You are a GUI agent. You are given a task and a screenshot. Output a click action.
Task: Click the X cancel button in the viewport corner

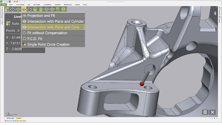[212, 112]
